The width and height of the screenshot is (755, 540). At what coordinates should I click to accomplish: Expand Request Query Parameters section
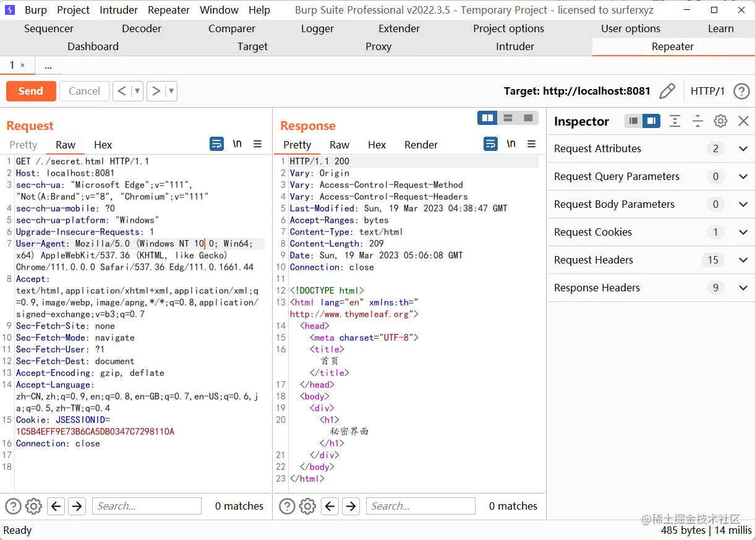click(x=743, y=176)
